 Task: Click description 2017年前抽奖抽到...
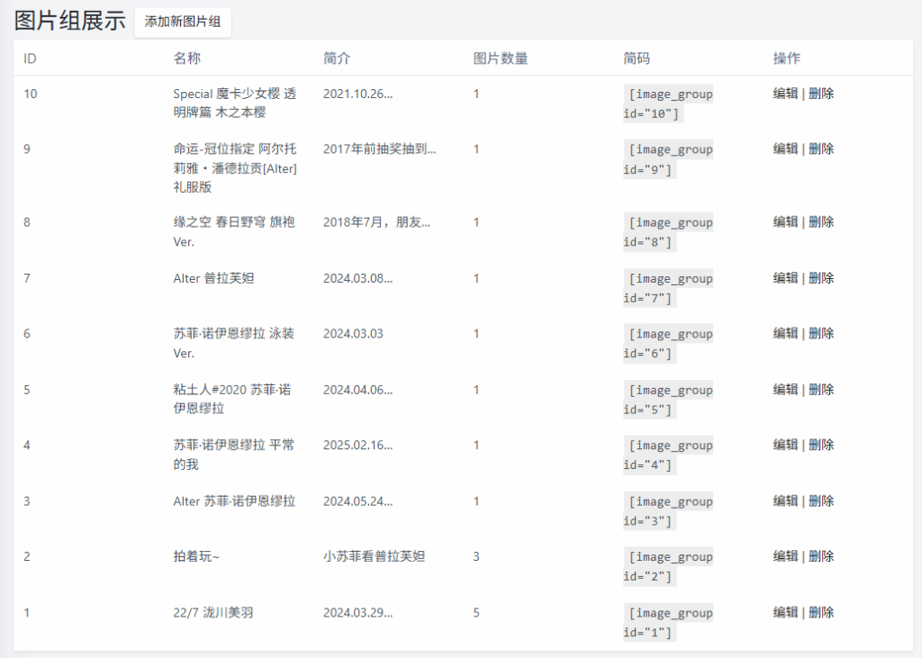[x=380, y=149]
